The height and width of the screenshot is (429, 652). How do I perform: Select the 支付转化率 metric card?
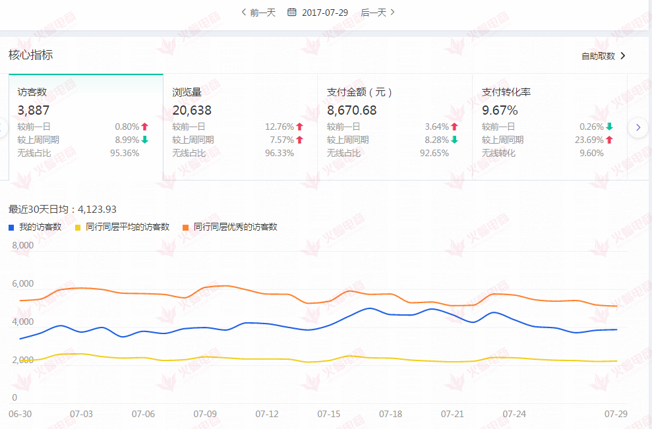tap(549, 127)
